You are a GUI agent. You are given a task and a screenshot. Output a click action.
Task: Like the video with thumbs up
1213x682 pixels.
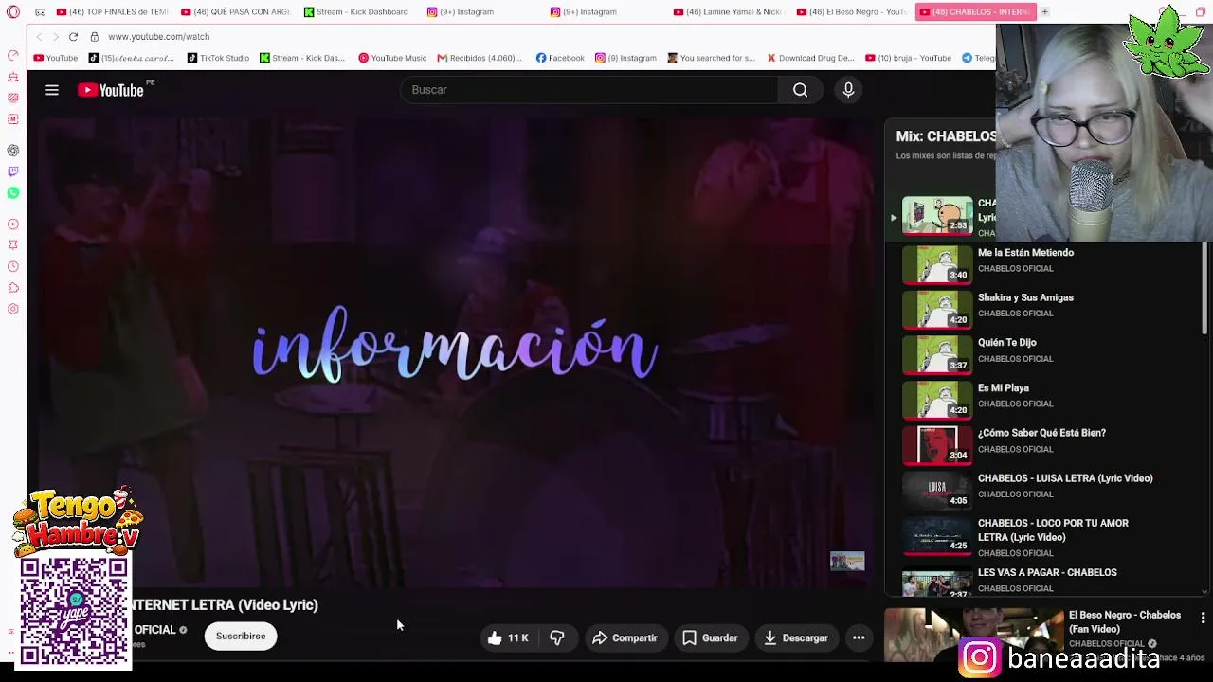[507, 637]
